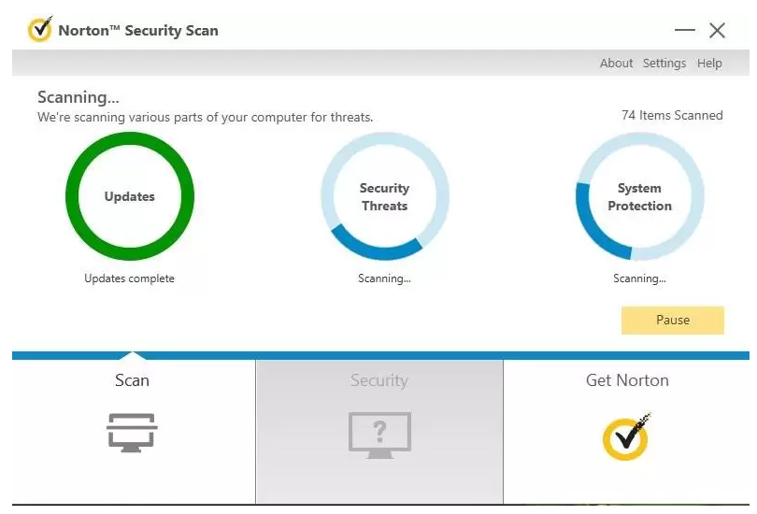Viewport: 757px width, 514px height.
Task: Close the Norton Security Scan window
Action: pyautogui.click(x=717, y=31)
